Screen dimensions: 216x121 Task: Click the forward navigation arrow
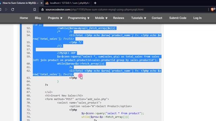click(6, 9)
